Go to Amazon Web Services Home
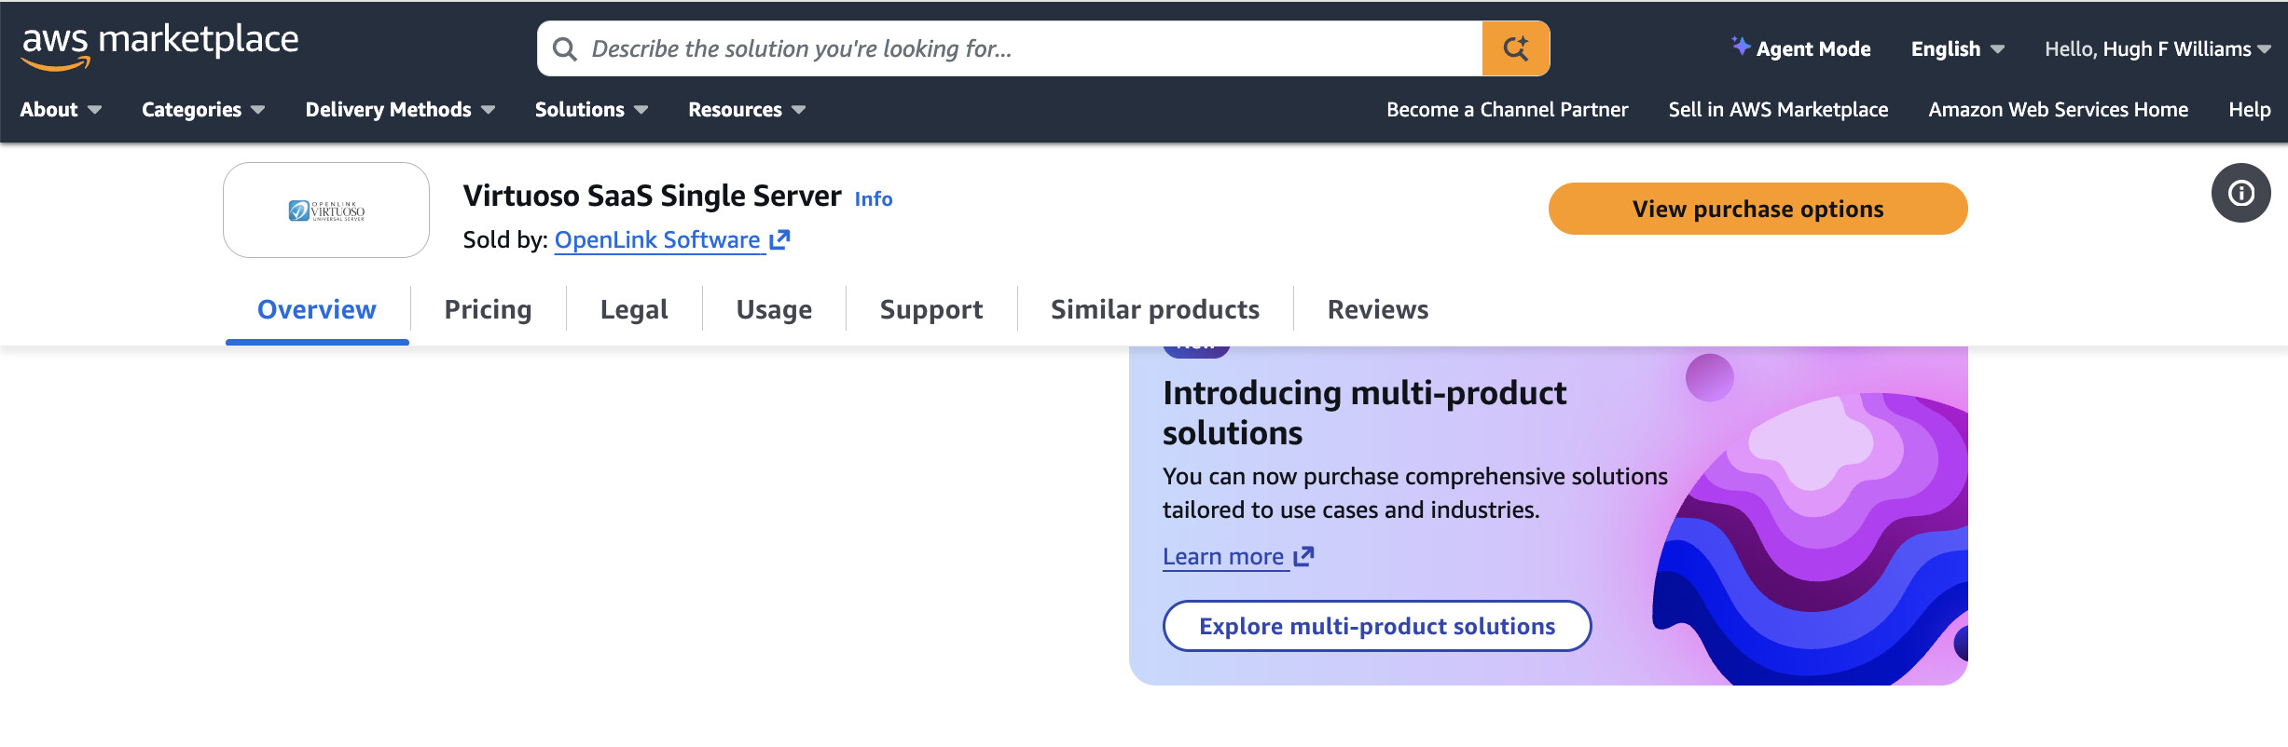The height and width of the screenshot is (747, 2288). [2058, 110]
